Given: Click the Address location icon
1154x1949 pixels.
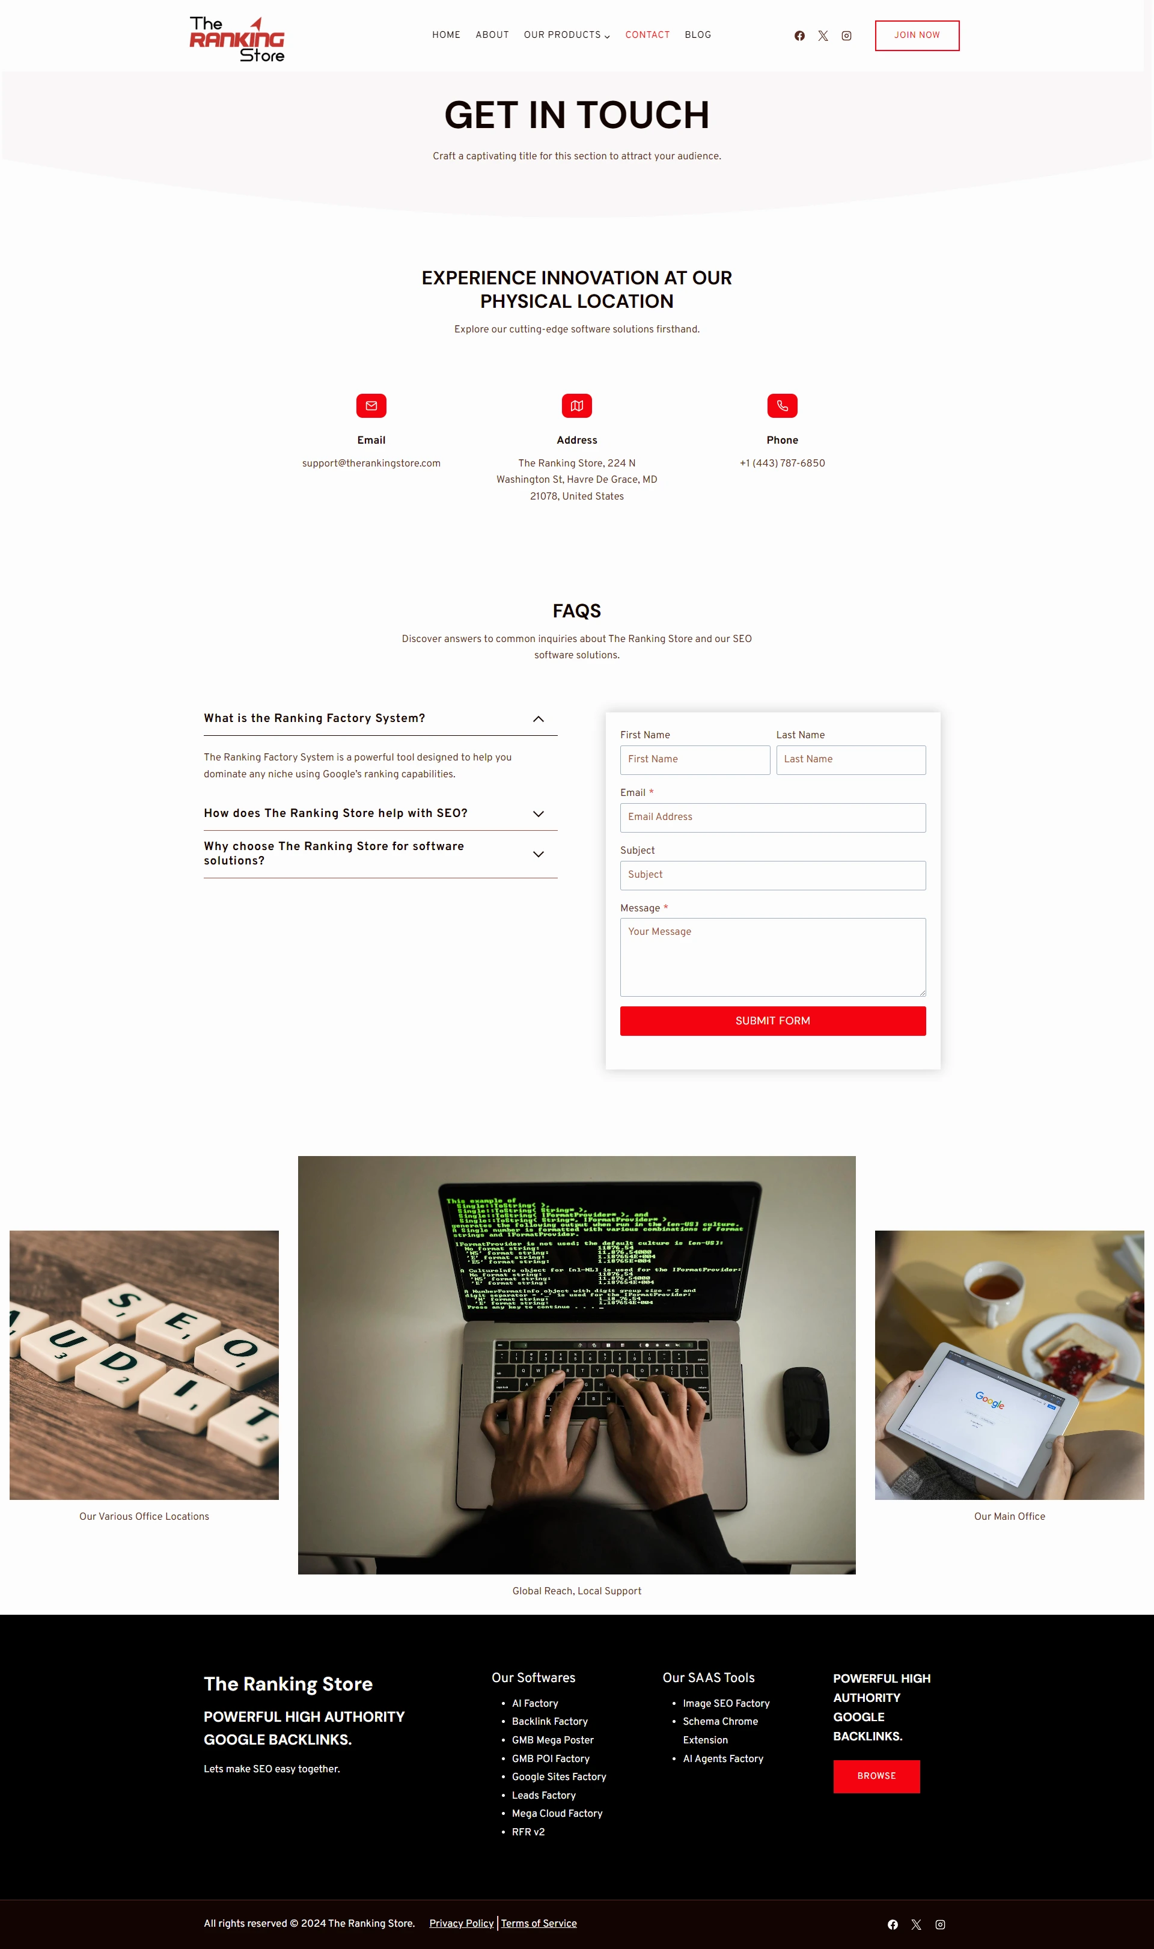Looking at the screenshot, I should click(576, 405).
